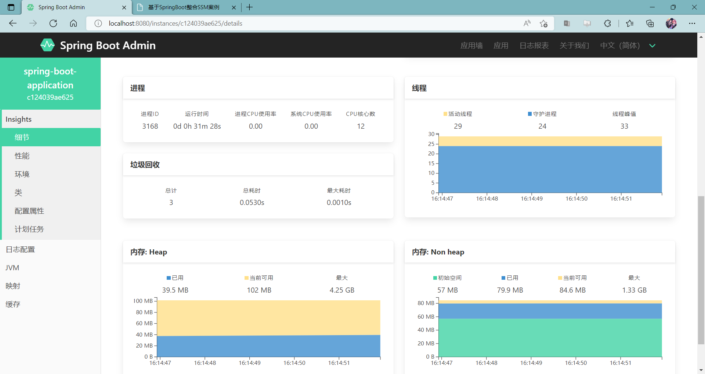Click the Heap 已用 blue legend swatch
Screen dimensions: 705x374
tap(169, 278)
